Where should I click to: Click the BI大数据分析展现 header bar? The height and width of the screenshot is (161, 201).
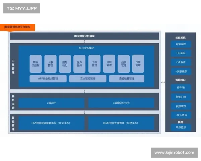tap(84, 36)
